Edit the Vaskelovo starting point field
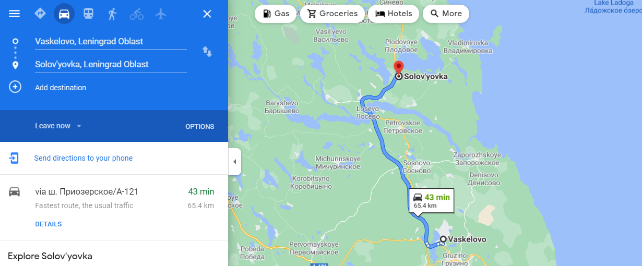The width and height of the screenshot is (642, 266). tap(111, 41)
